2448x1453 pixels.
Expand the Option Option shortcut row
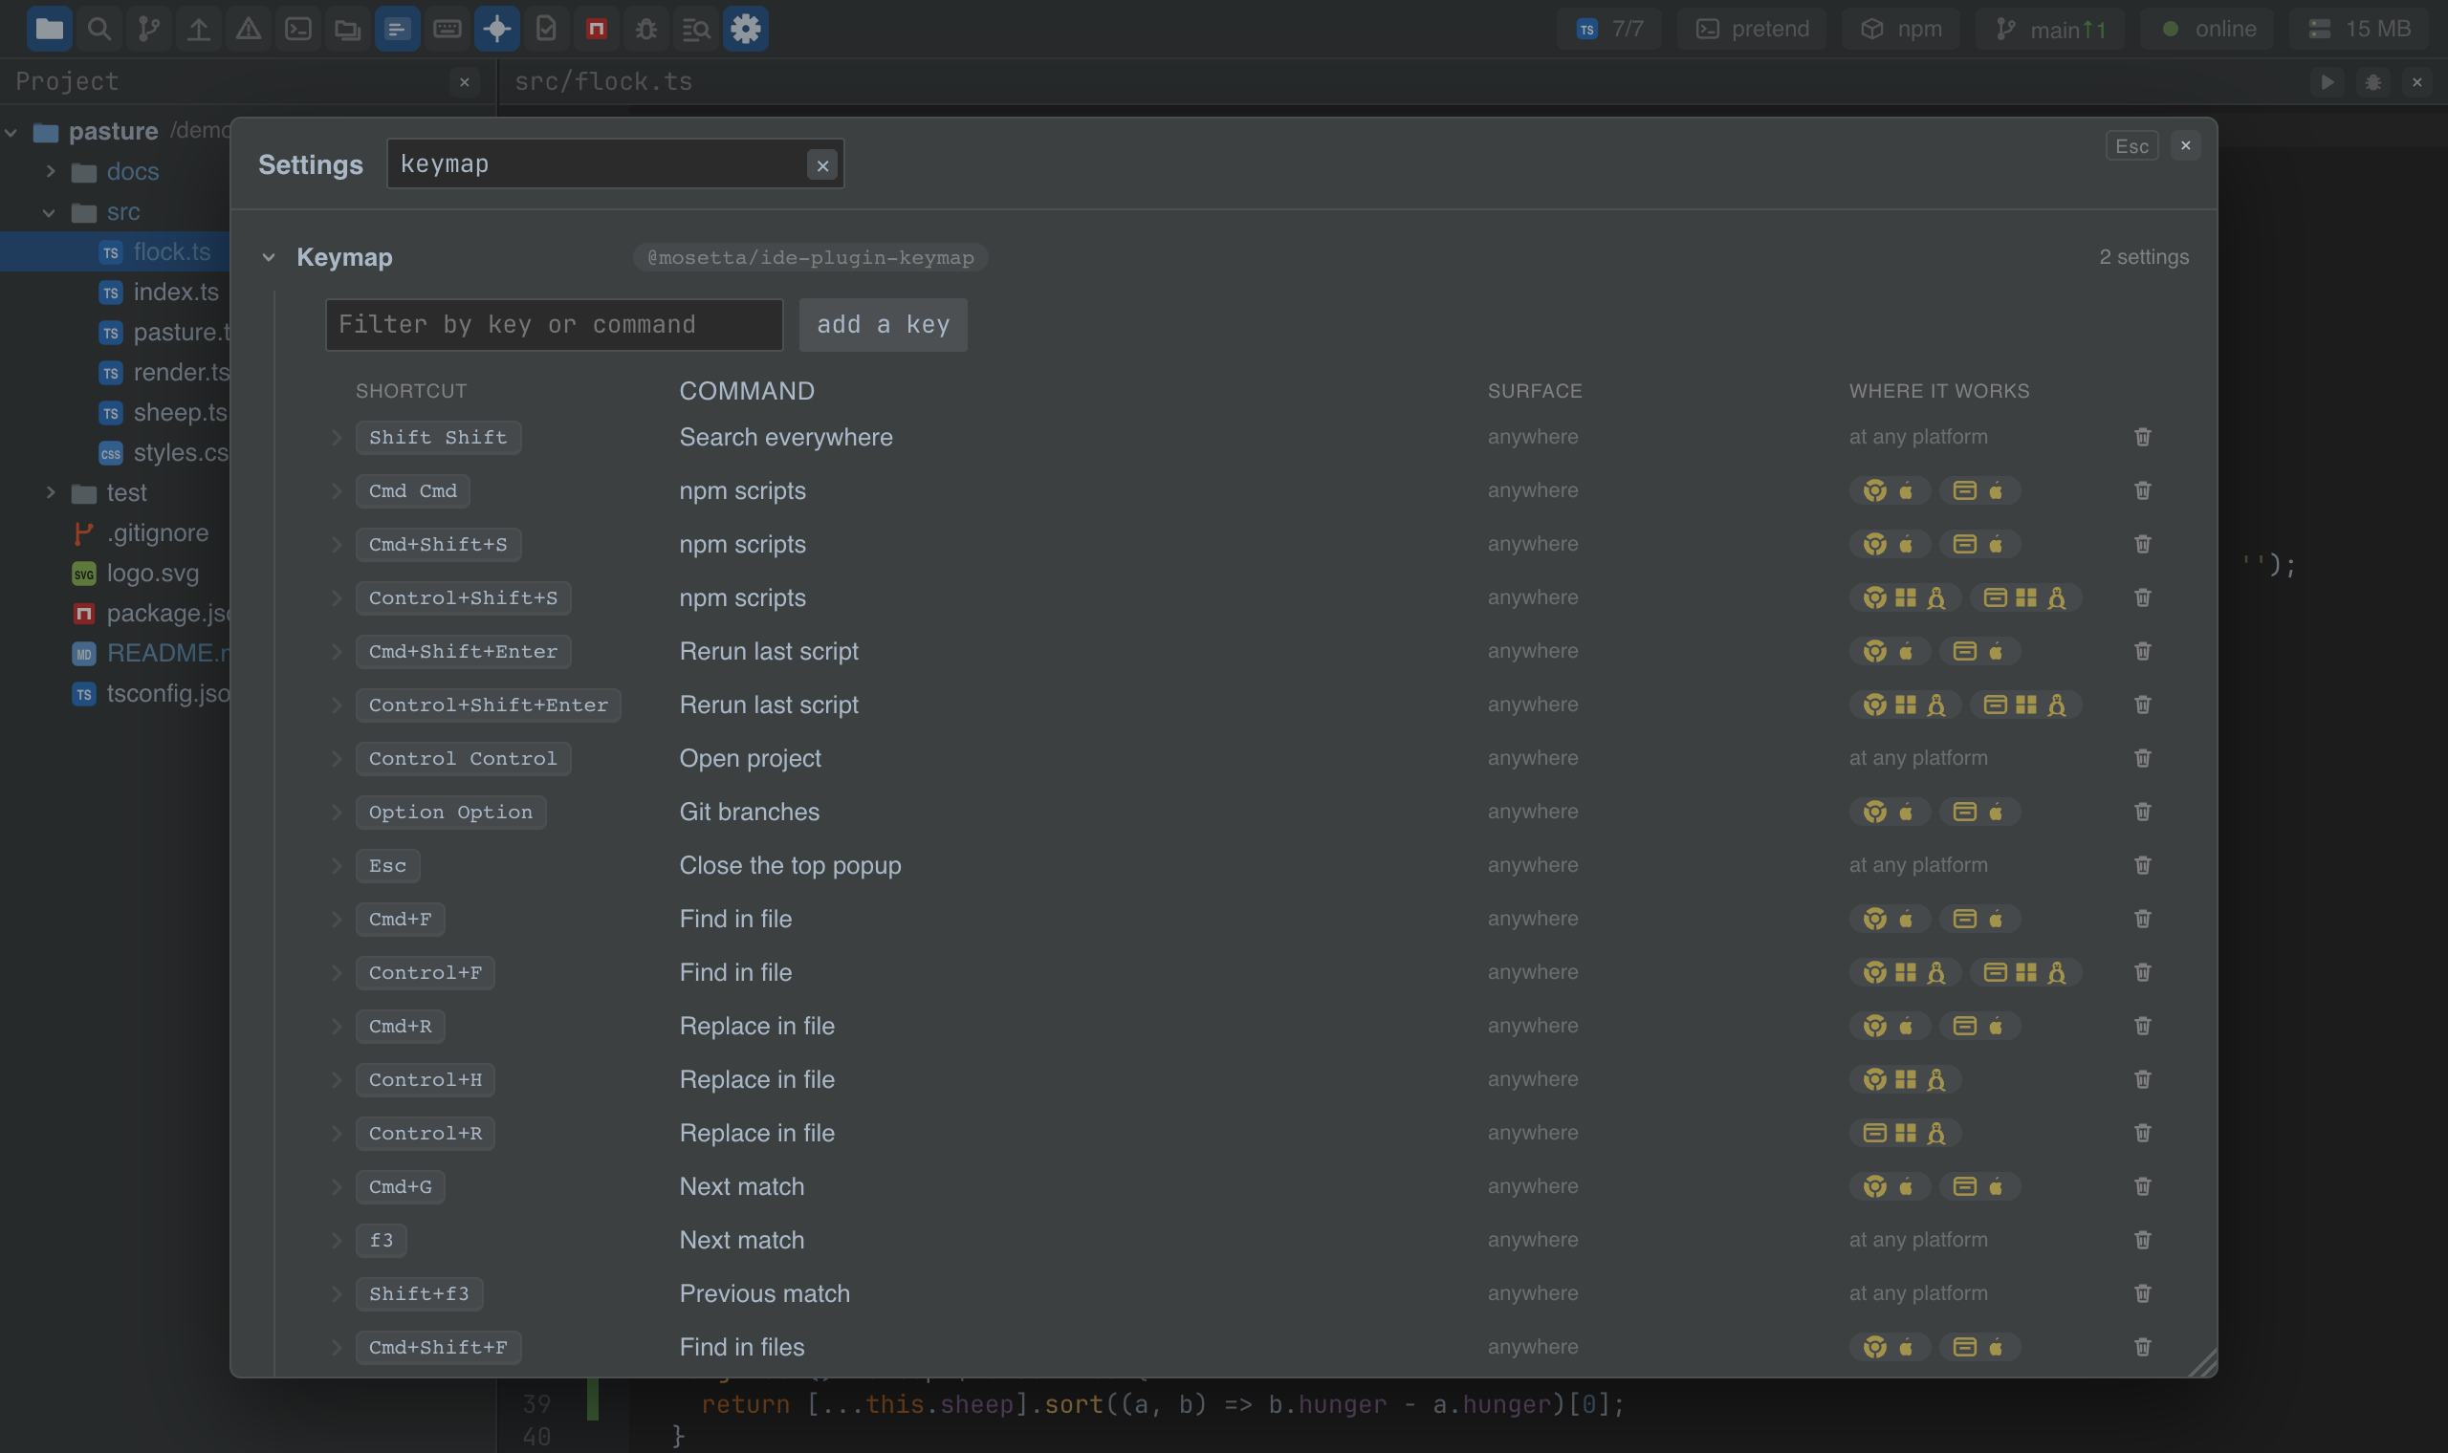[336, 812]
